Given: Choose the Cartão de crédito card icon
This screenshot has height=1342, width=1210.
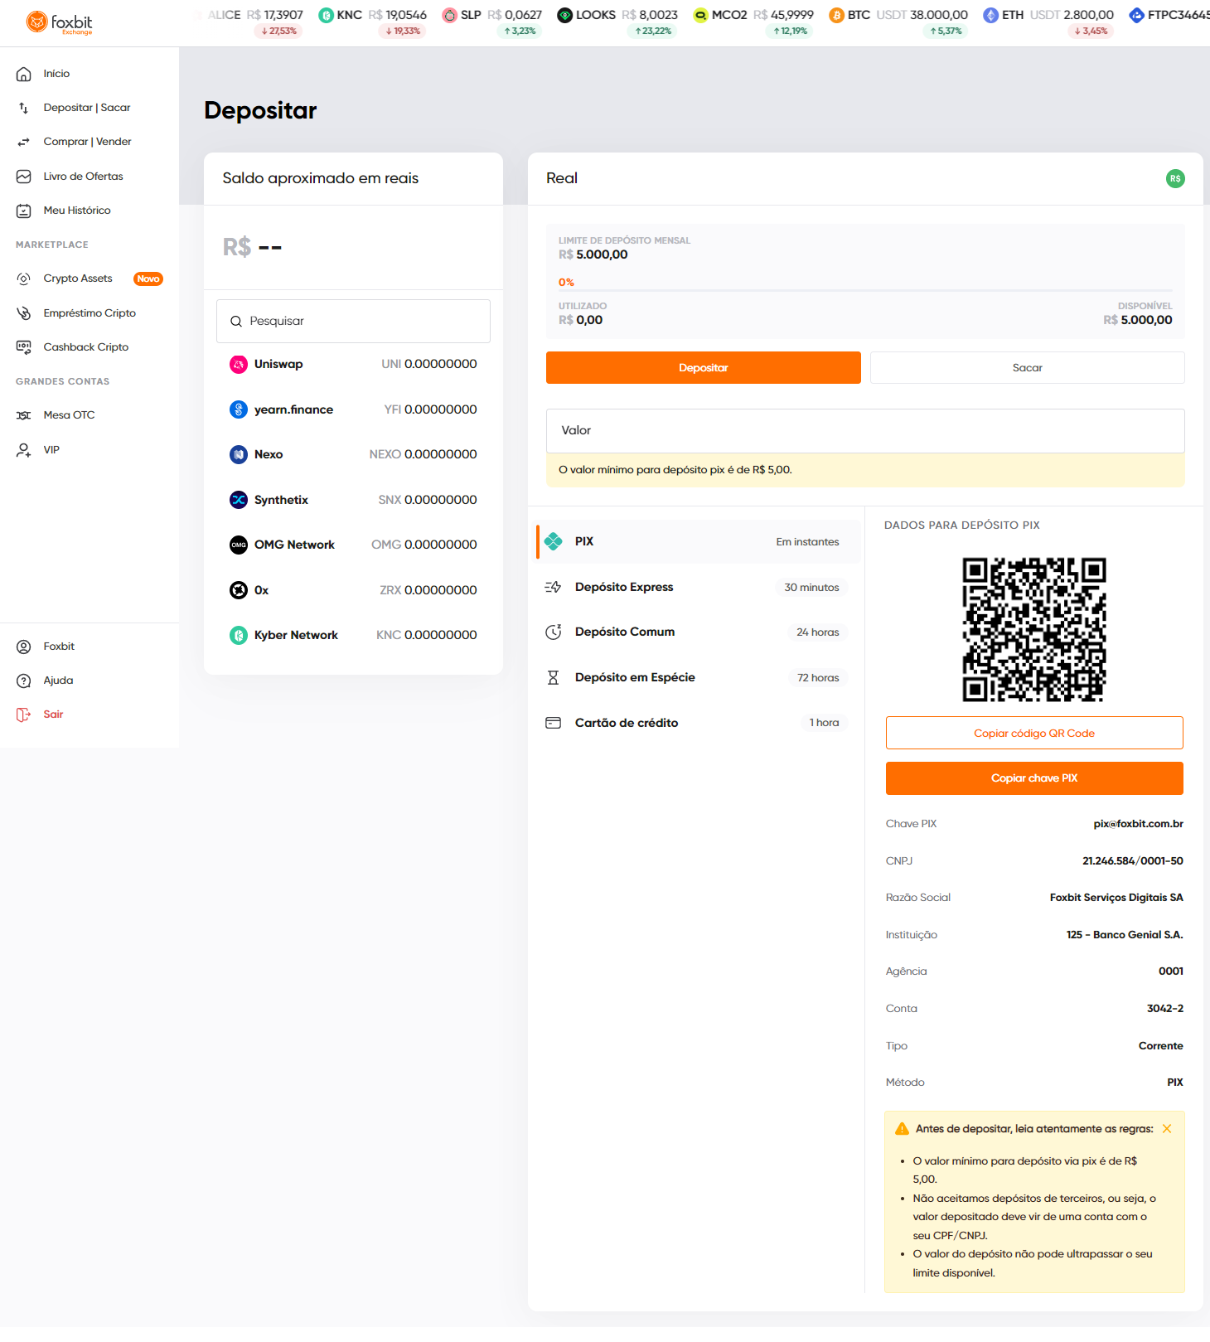Looking at the screenshot, I should point(553,724).
